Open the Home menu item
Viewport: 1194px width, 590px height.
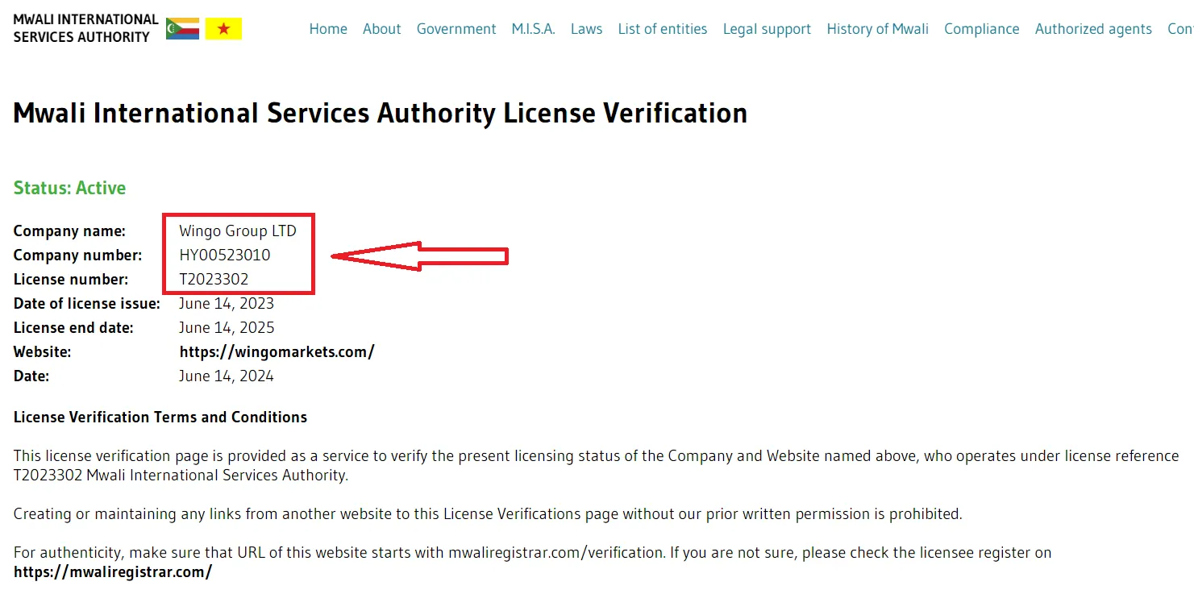pos(328,29)
